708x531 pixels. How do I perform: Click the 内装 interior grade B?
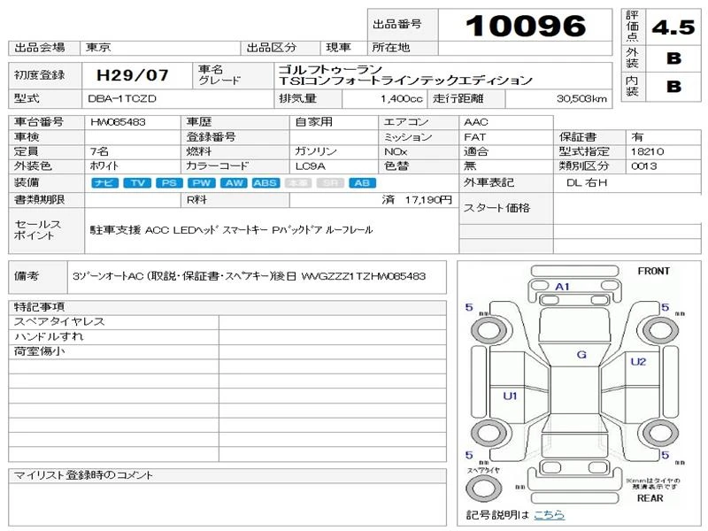point(673,86)
